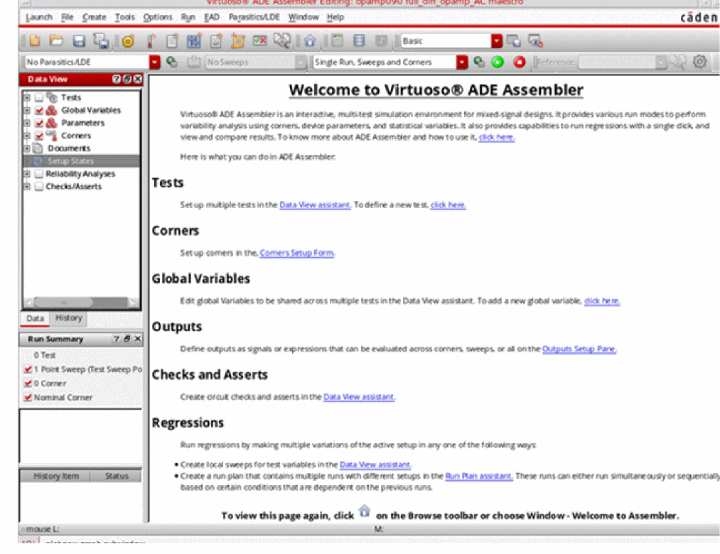Click the save-all double floppy icon
Screen dimensions: 720x554
coord(101,41)
